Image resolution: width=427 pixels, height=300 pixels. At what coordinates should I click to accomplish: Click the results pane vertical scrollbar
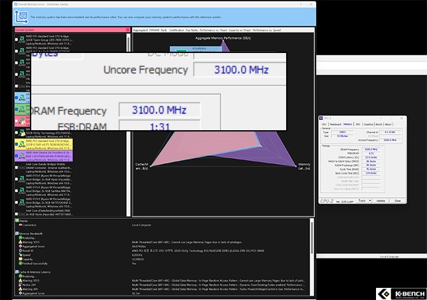(312, 257)
